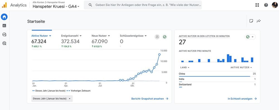Select the Switzerland country row
This screenshot has width=279, height=110.
[x=217, y=85]
